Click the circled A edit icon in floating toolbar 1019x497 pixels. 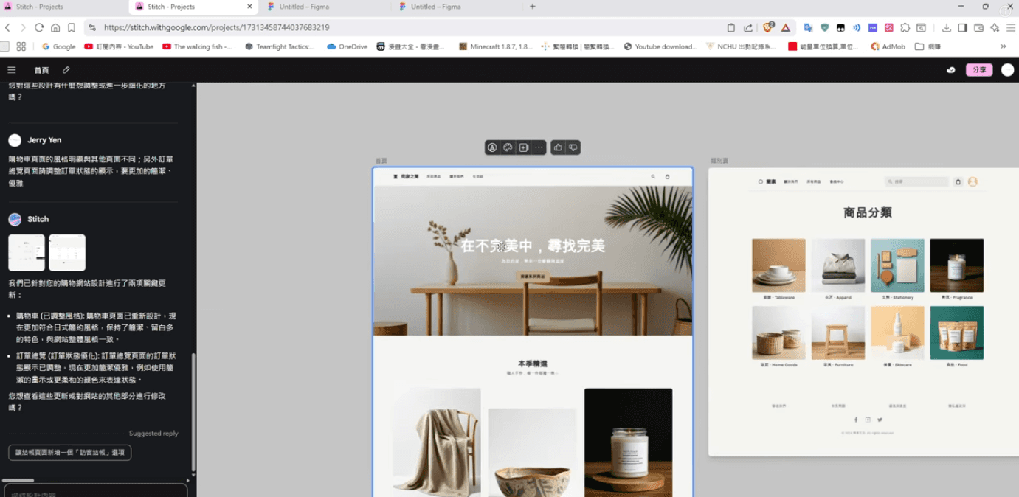(492, 147)
